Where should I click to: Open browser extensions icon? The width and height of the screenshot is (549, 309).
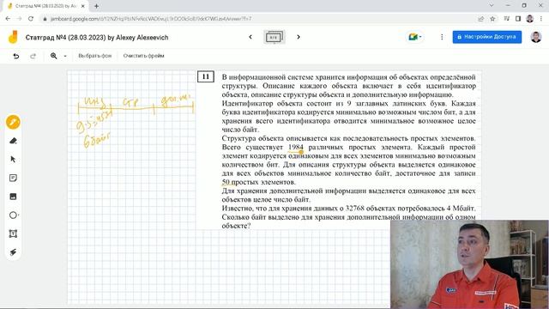click(507, 19)
